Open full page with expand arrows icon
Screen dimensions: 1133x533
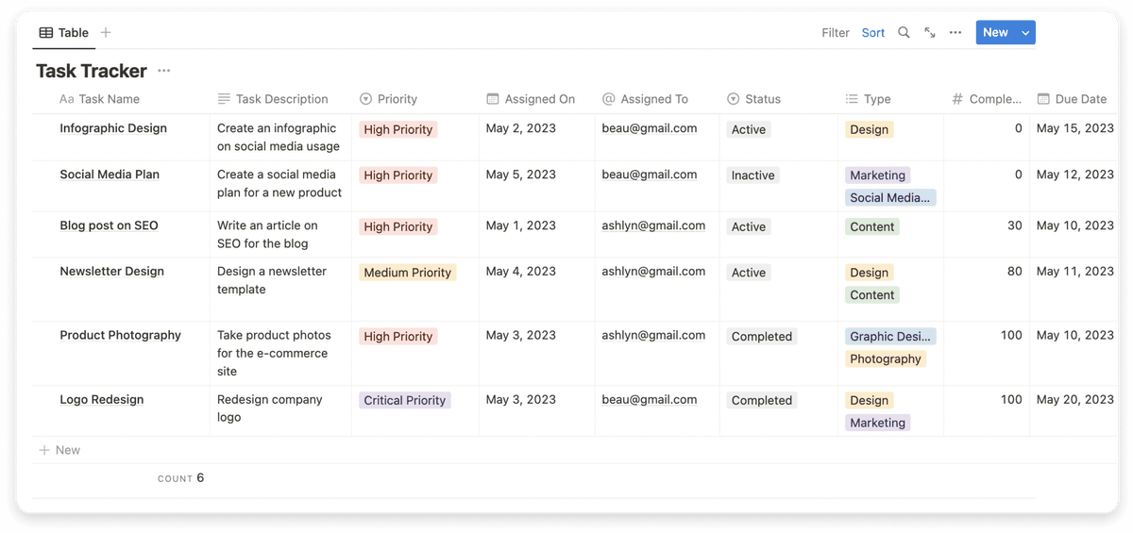930,32
